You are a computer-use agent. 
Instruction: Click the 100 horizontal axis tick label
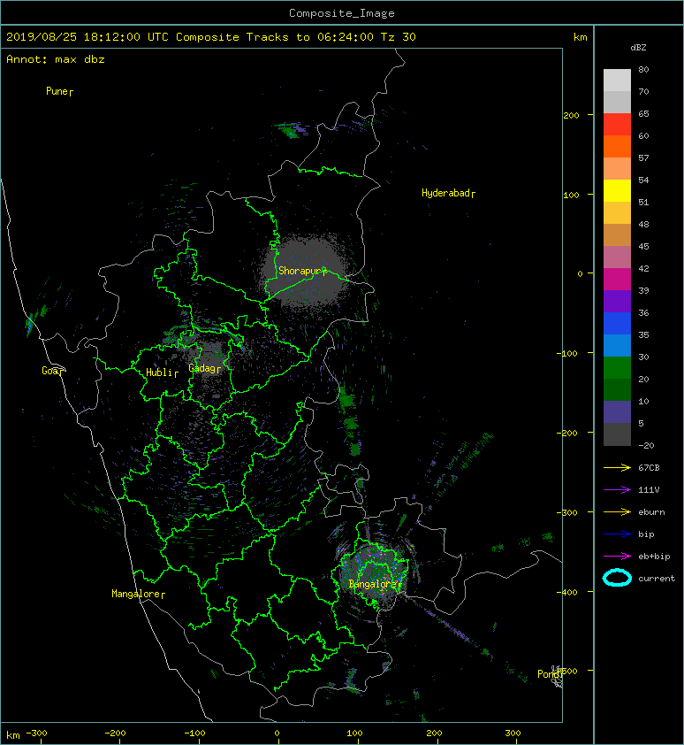tap(354, 733)
